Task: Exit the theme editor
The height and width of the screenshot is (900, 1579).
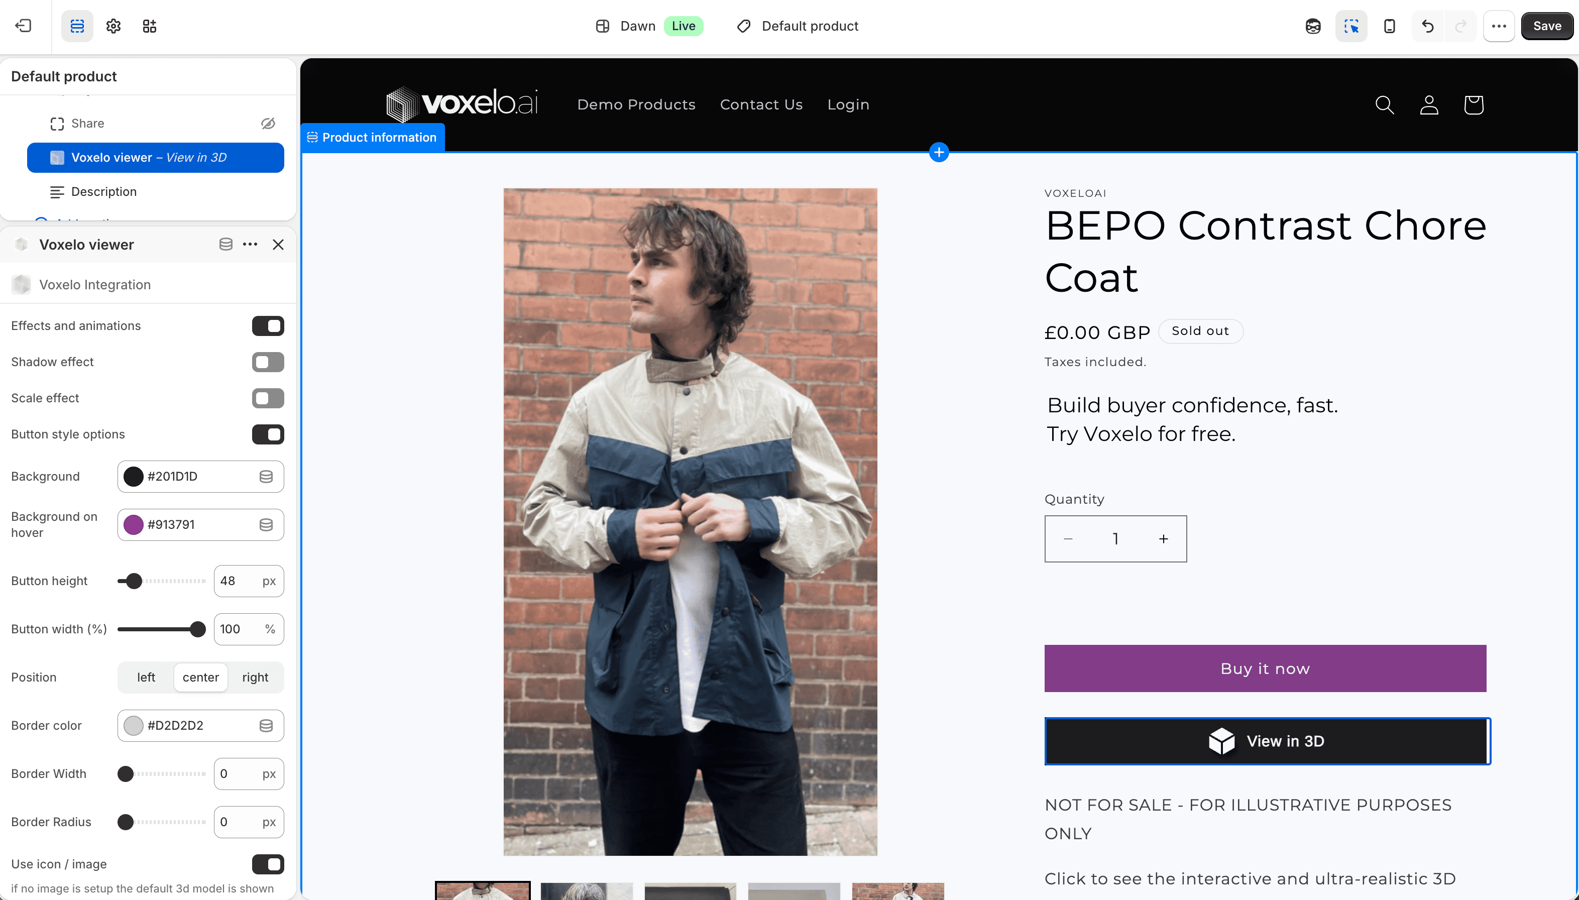Action: [22, 26]
